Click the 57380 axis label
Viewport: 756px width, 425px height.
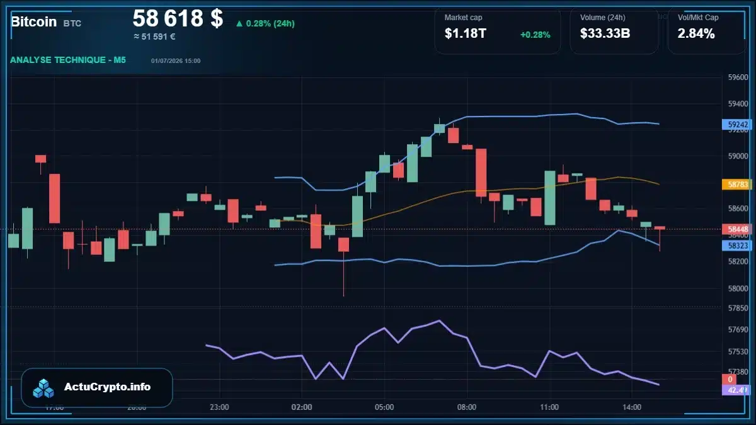point(737,372)
